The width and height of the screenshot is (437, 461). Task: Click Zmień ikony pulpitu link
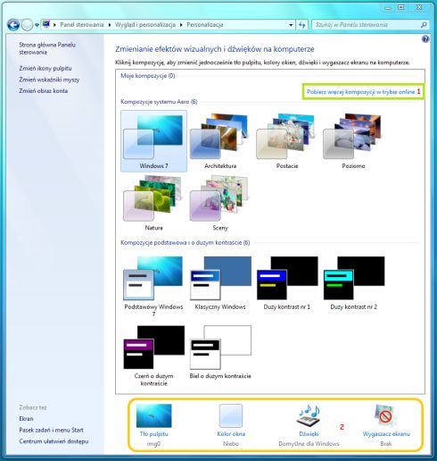tap(45, 68)
